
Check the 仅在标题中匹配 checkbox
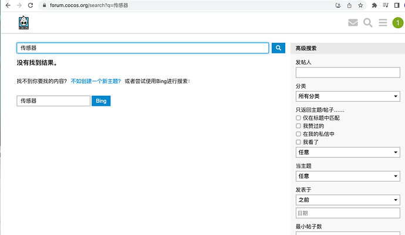point(298,118)
